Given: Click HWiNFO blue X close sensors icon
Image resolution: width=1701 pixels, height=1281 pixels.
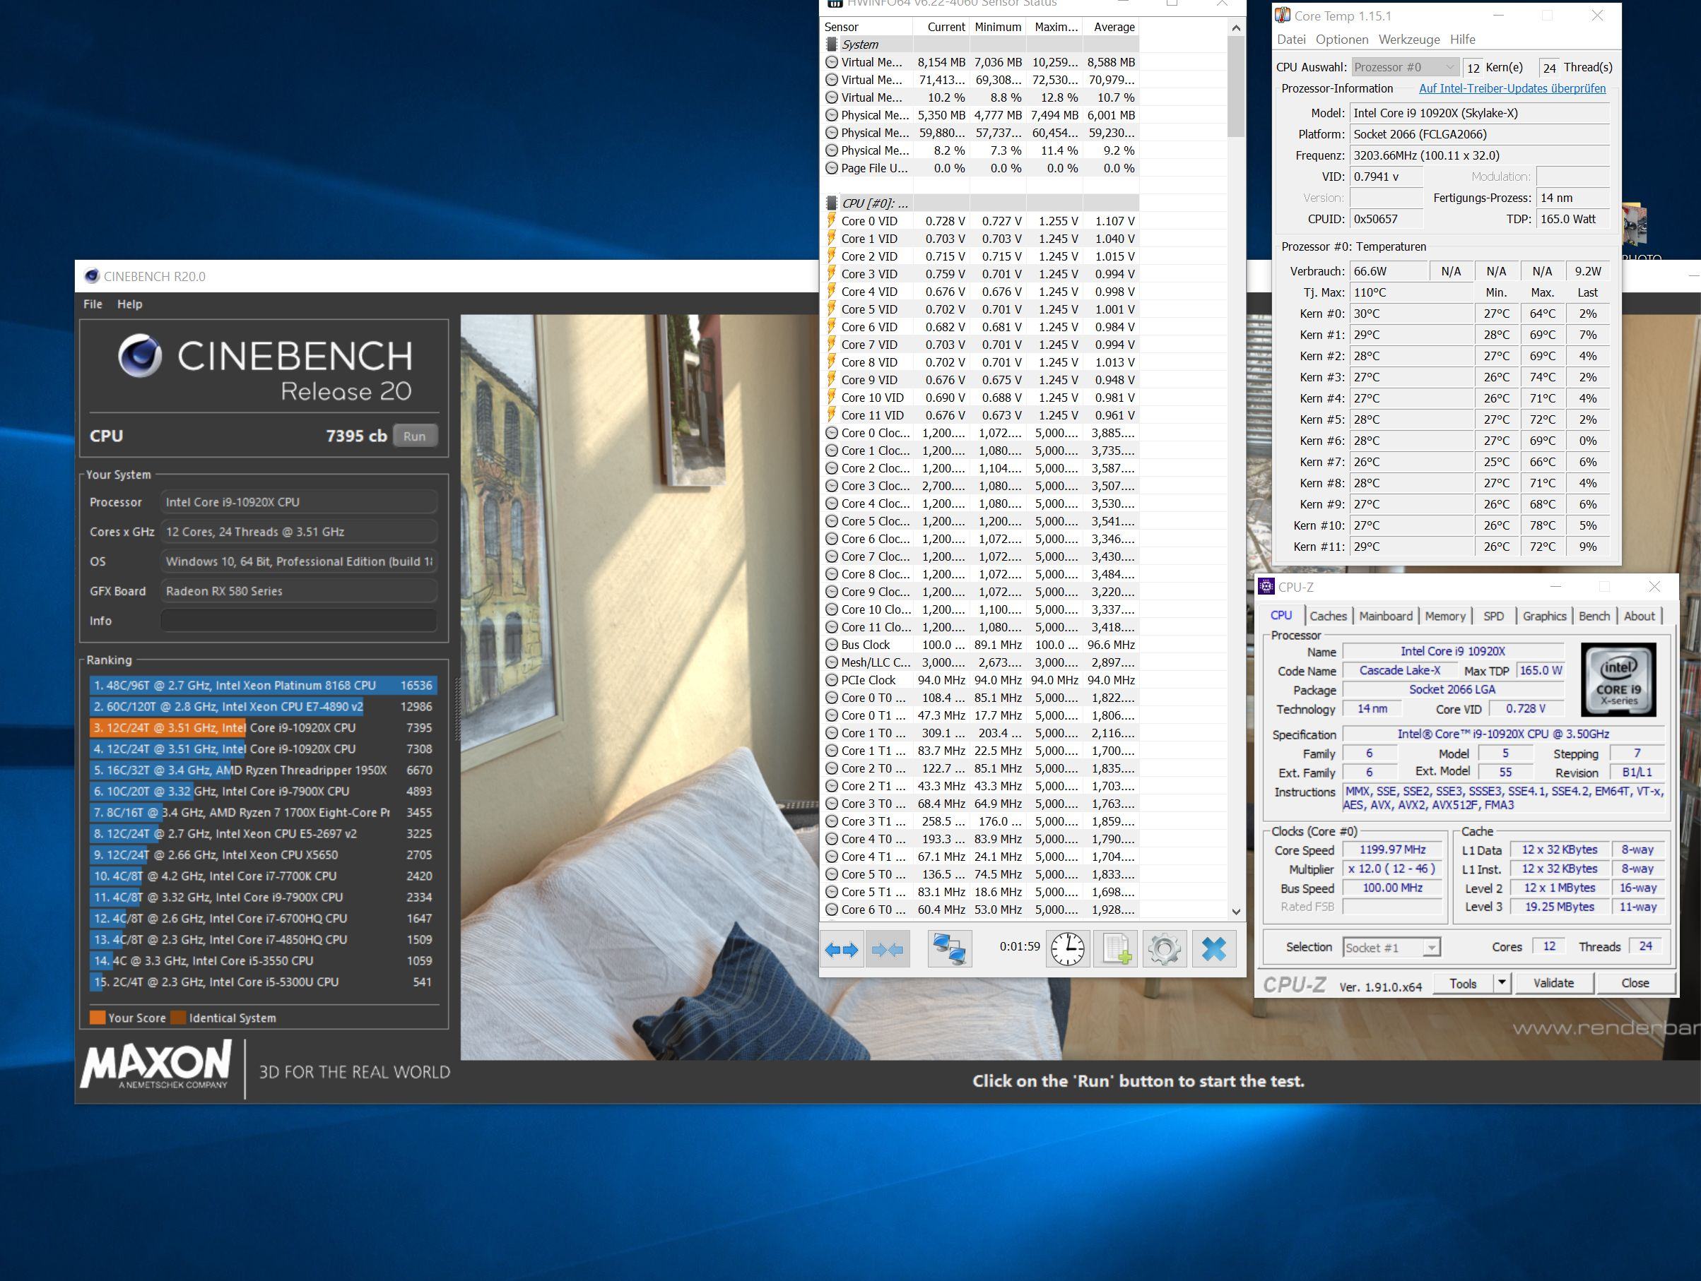Looking at the screenshot, I should pos(1213,950).
